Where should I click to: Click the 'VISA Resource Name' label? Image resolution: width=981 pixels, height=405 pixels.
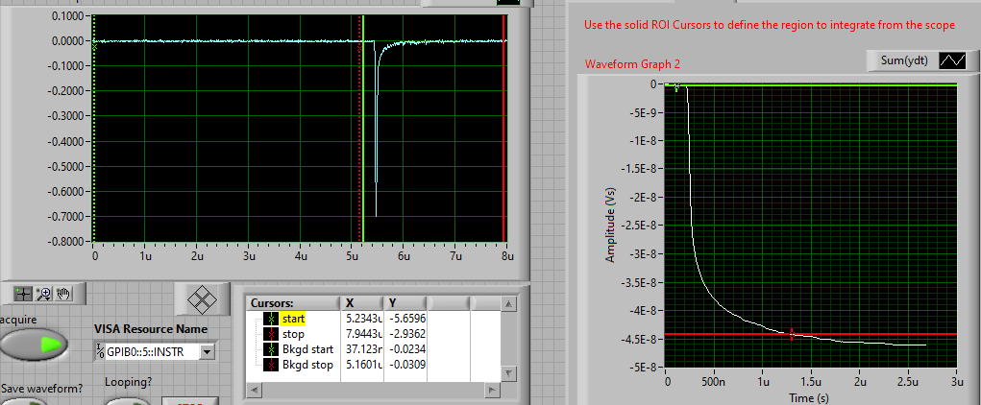[x=151, y=329]
